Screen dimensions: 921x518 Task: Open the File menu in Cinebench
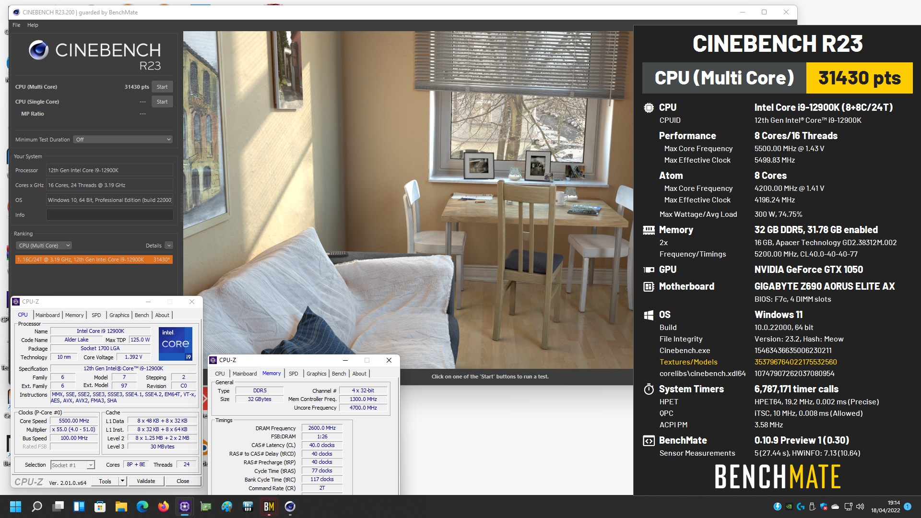pyautogui.click(x=16, y=25)
